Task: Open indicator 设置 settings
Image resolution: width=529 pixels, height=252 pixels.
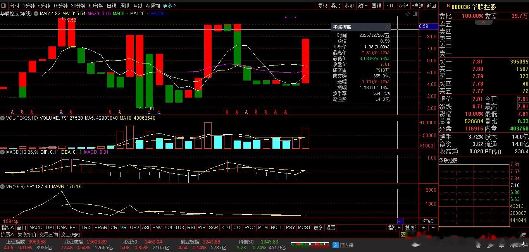Action: (x=331, y=228)
